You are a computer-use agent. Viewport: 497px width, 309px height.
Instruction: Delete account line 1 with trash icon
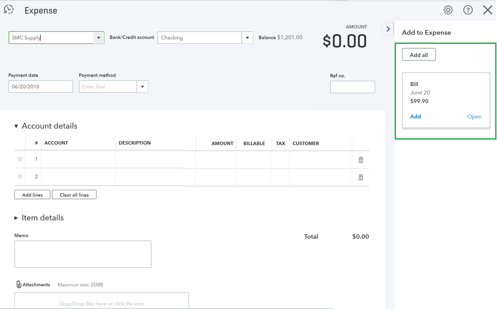[x=361, y=160]
